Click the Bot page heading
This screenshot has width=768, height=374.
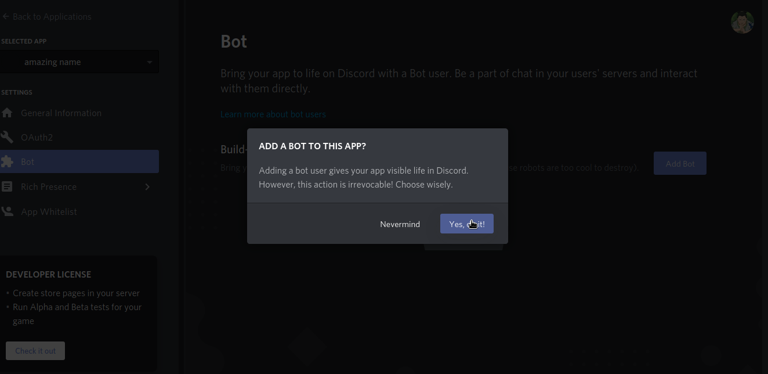[234, 42]
